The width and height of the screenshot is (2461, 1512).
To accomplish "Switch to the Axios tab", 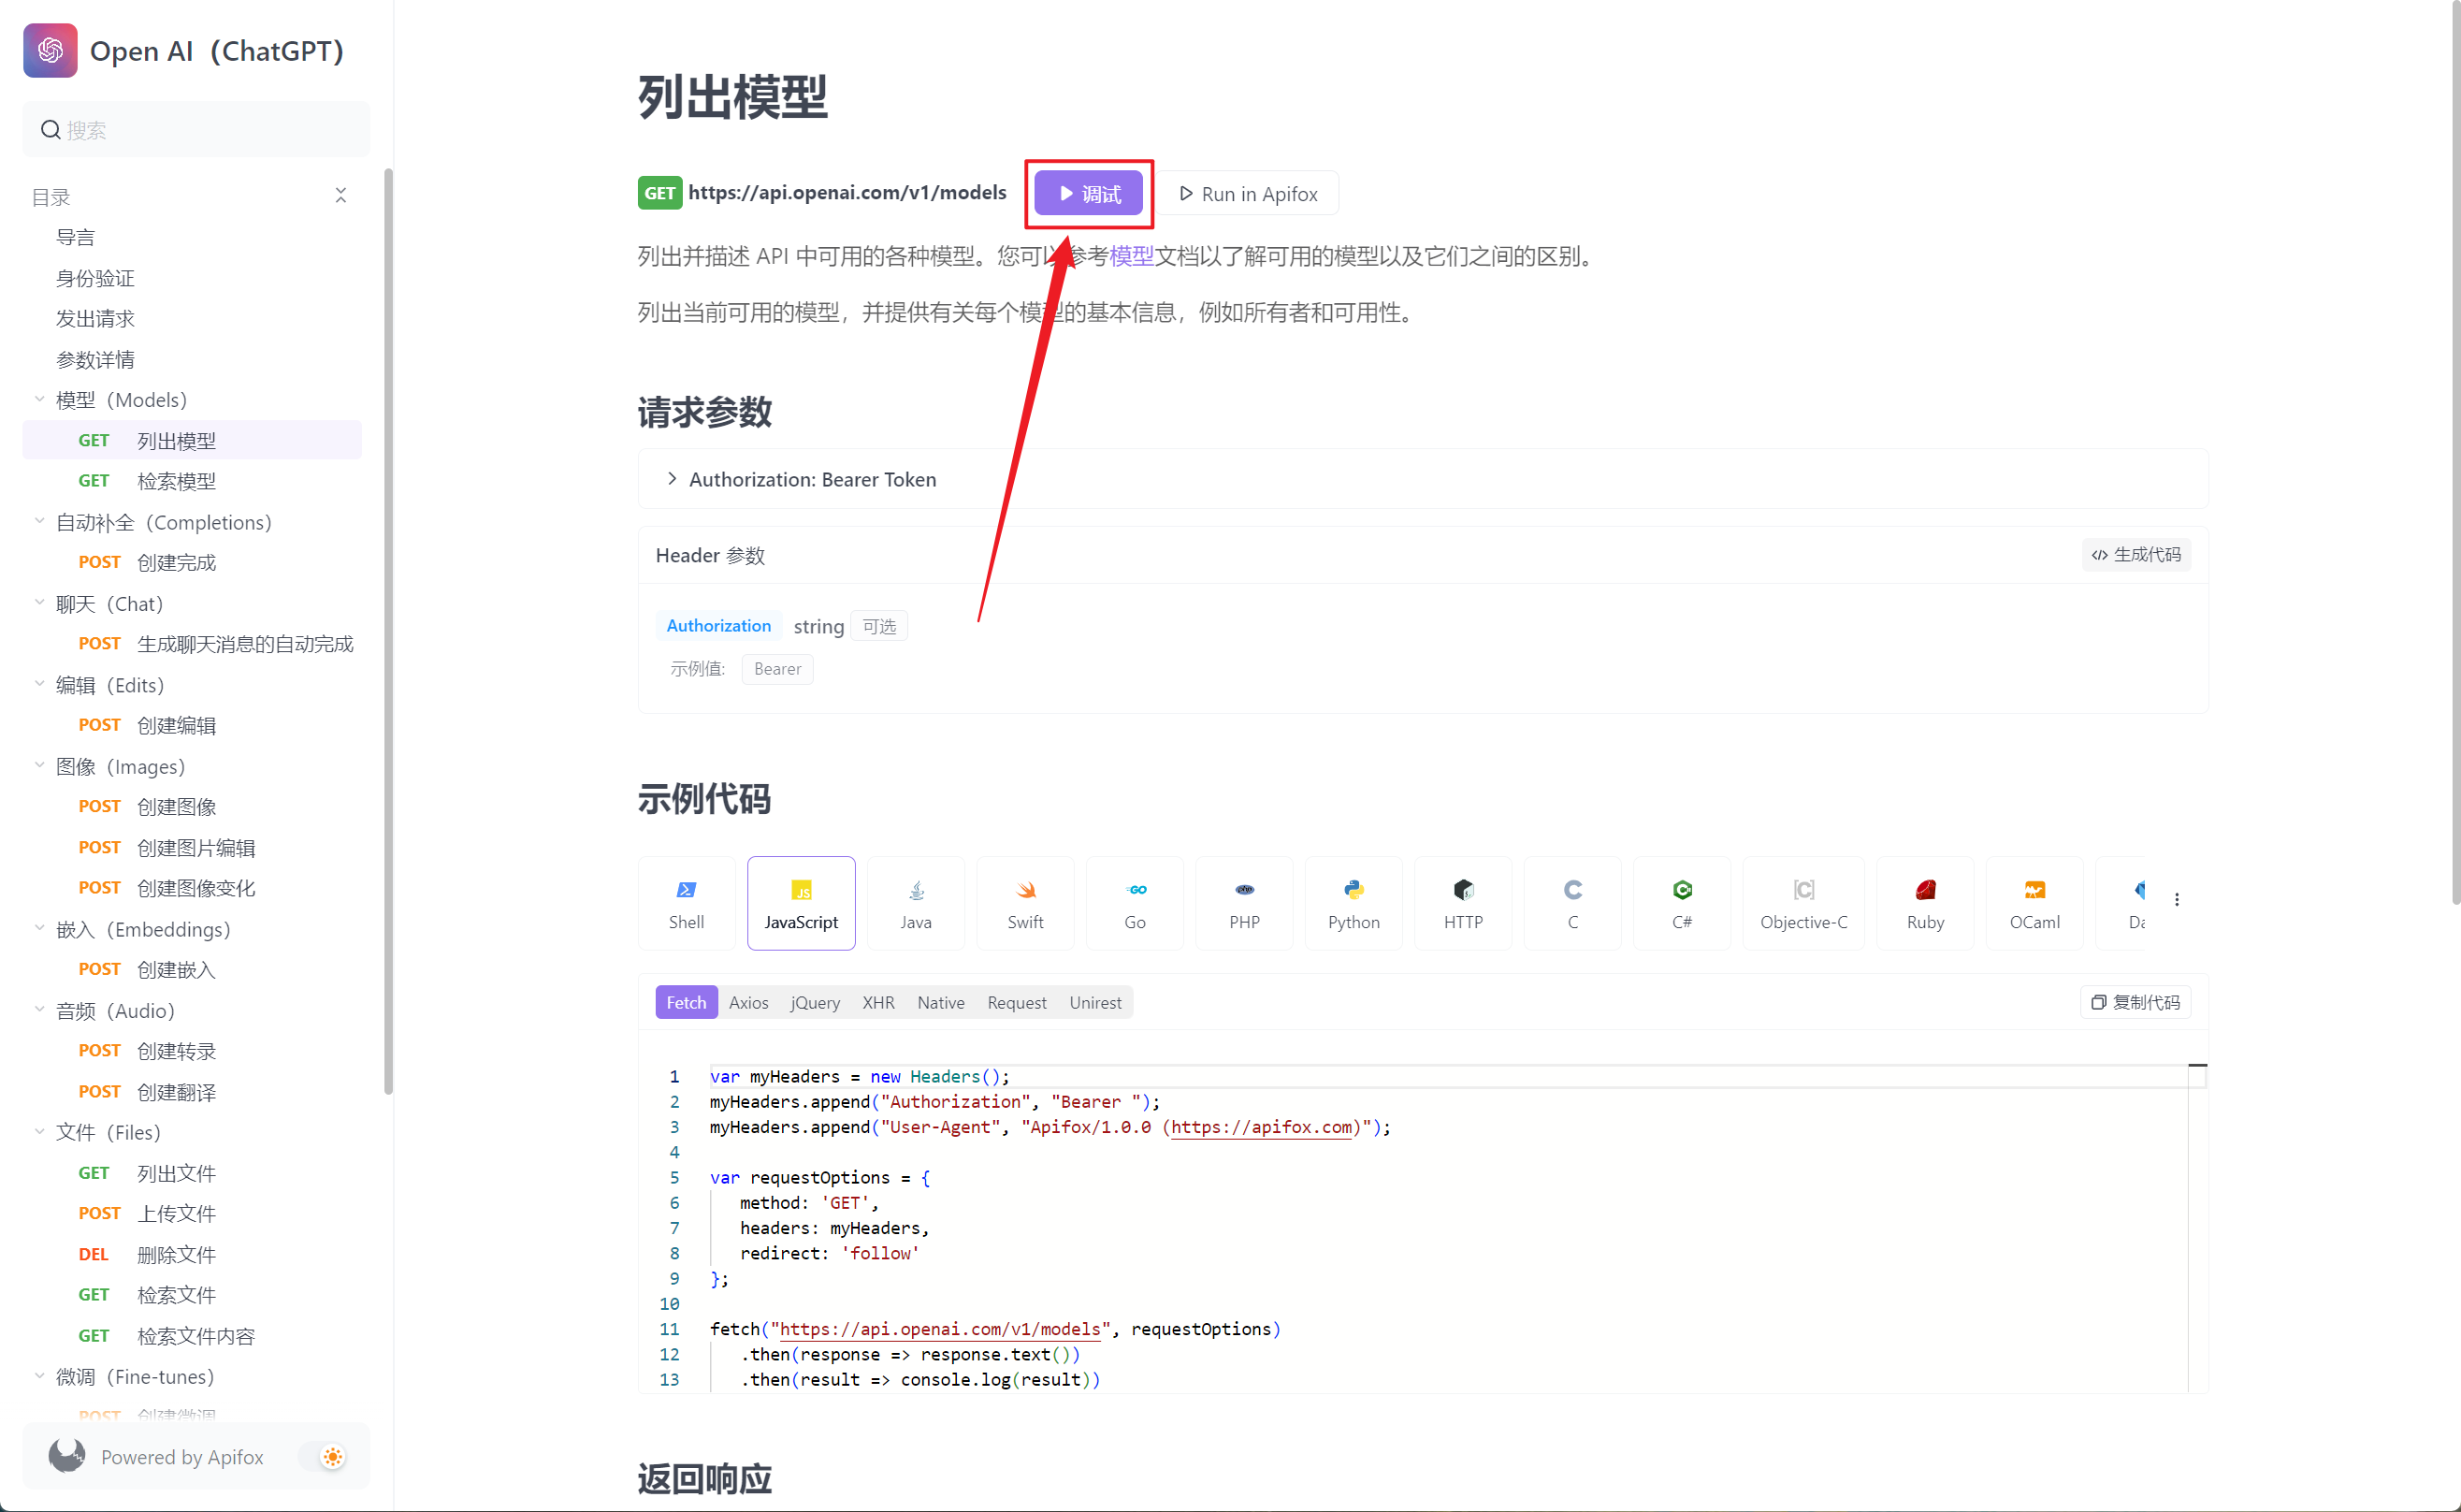I will pos(747,1002).
